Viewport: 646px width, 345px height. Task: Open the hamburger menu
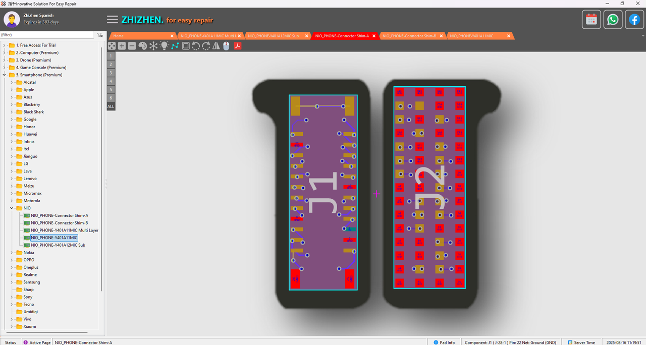point(113,20)
